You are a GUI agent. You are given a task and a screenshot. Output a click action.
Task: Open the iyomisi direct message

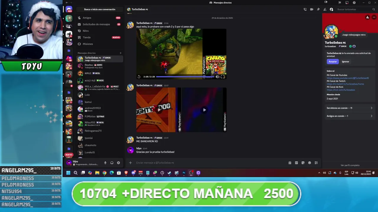coord(100,138)
